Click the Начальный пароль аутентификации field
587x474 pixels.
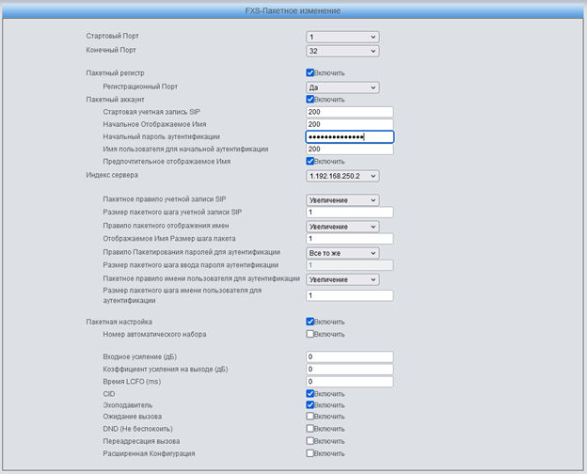[350, 136]
